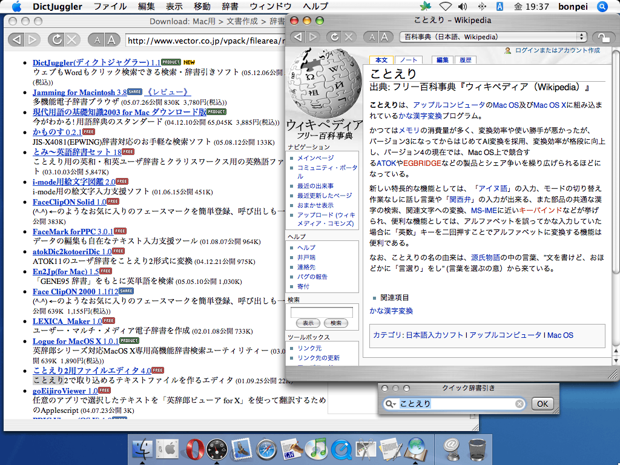Reload the page in the Download window
The height and width of the screenshot is (465, 620).
tap(56, 39)
